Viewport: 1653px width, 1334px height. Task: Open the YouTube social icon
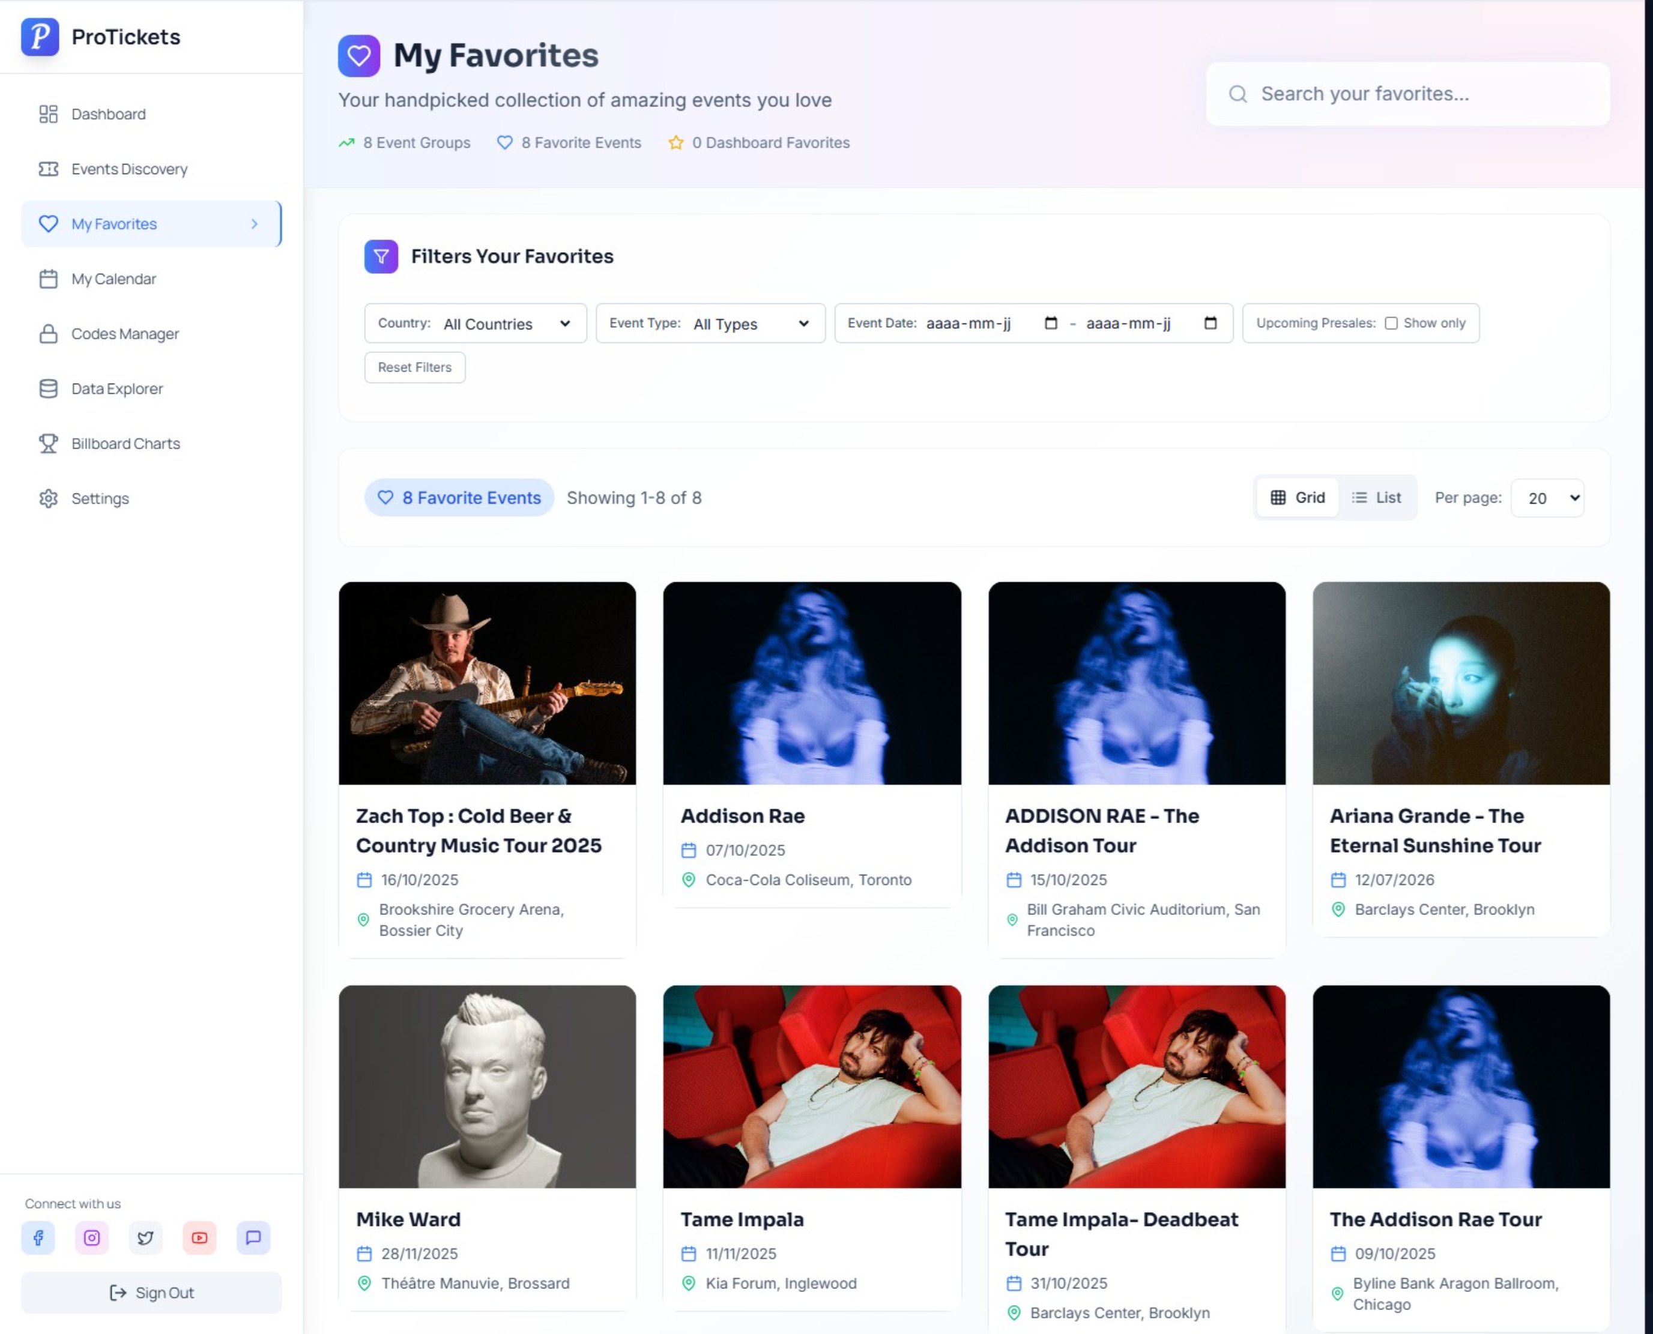coord(199,1237)
